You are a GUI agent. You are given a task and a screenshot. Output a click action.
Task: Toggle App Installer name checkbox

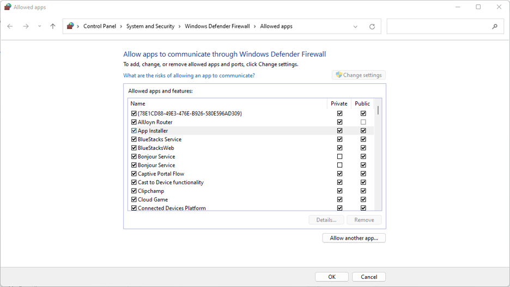[133, 131]
